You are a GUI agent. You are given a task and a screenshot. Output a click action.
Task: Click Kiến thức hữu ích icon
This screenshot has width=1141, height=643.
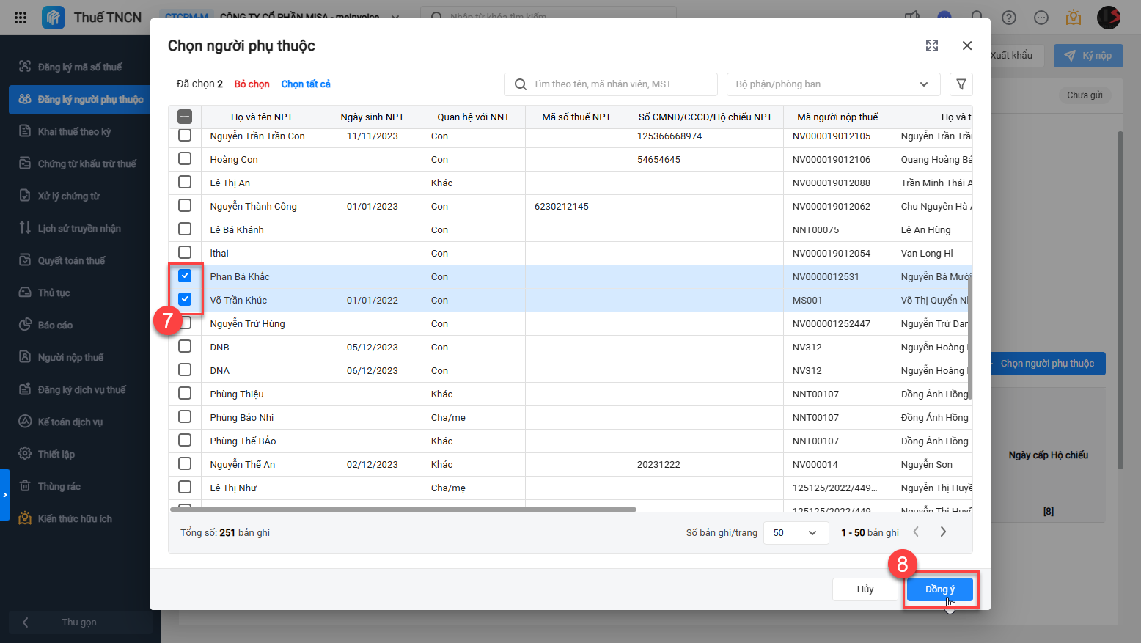[25, 518]
